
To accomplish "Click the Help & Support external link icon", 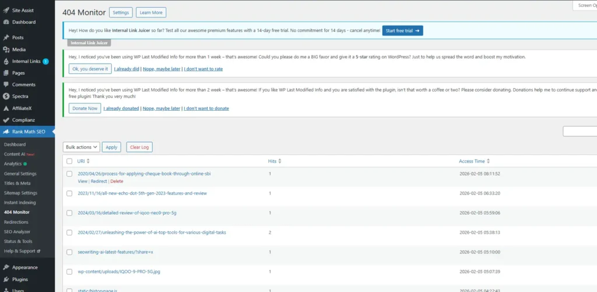I will tap(39, 251).
